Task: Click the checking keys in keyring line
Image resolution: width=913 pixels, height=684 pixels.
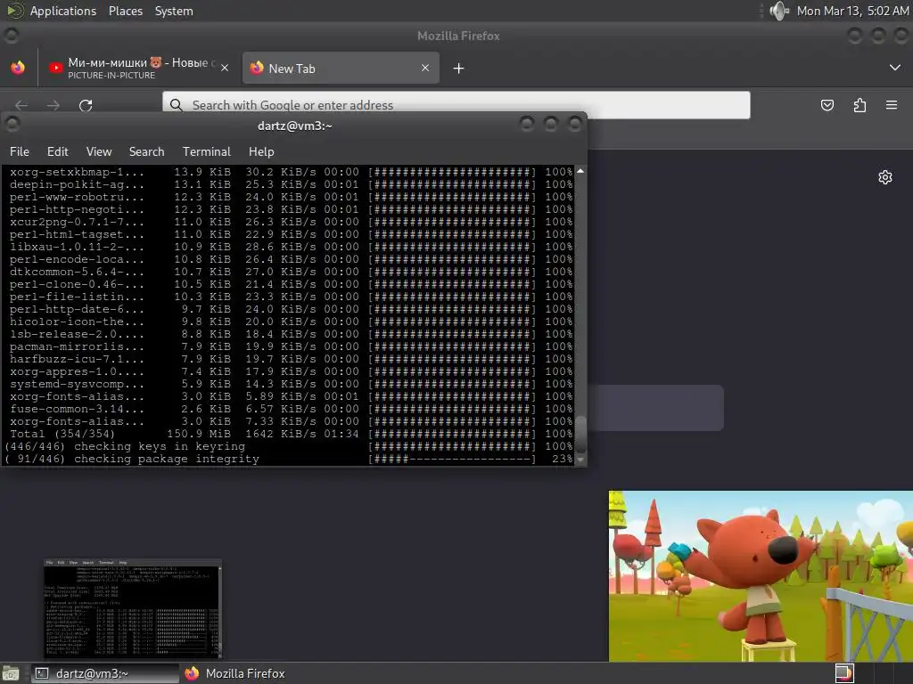Action: pyautogui.click(x=289, y=447)
